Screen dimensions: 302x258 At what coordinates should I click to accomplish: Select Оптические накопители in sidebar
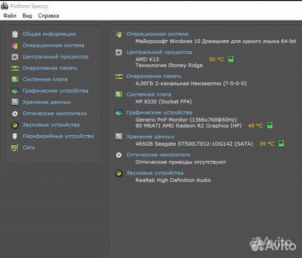tap(54, 113)
